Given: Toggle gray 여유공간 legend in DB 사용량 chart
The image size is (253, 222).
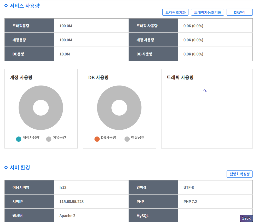Looking at the screenshot, I should click(x=127, y=139).
